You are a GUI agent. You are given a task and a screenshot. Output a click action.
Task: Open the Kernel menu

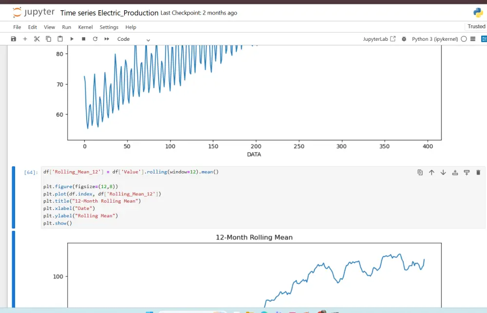point(85,27)
